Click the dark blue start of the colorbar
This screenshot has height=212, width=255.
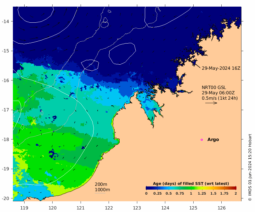pos(147,188)
